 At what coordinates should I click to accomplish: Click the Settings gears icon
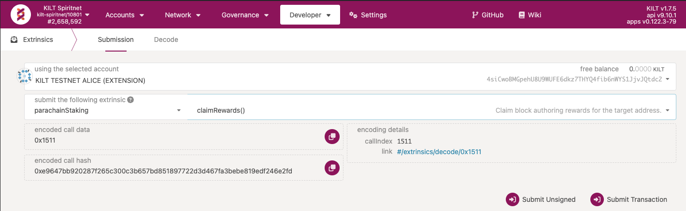[x=353, y=15]
